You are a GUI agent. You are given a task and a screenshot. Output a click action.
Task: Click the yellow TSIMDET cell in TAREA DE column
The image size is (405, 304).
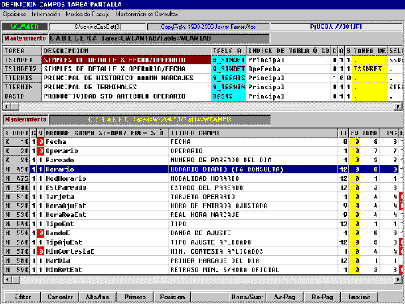pos(369,69)
